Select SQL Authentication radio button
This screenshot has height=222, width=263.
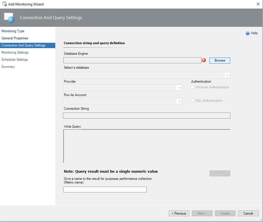193,101
